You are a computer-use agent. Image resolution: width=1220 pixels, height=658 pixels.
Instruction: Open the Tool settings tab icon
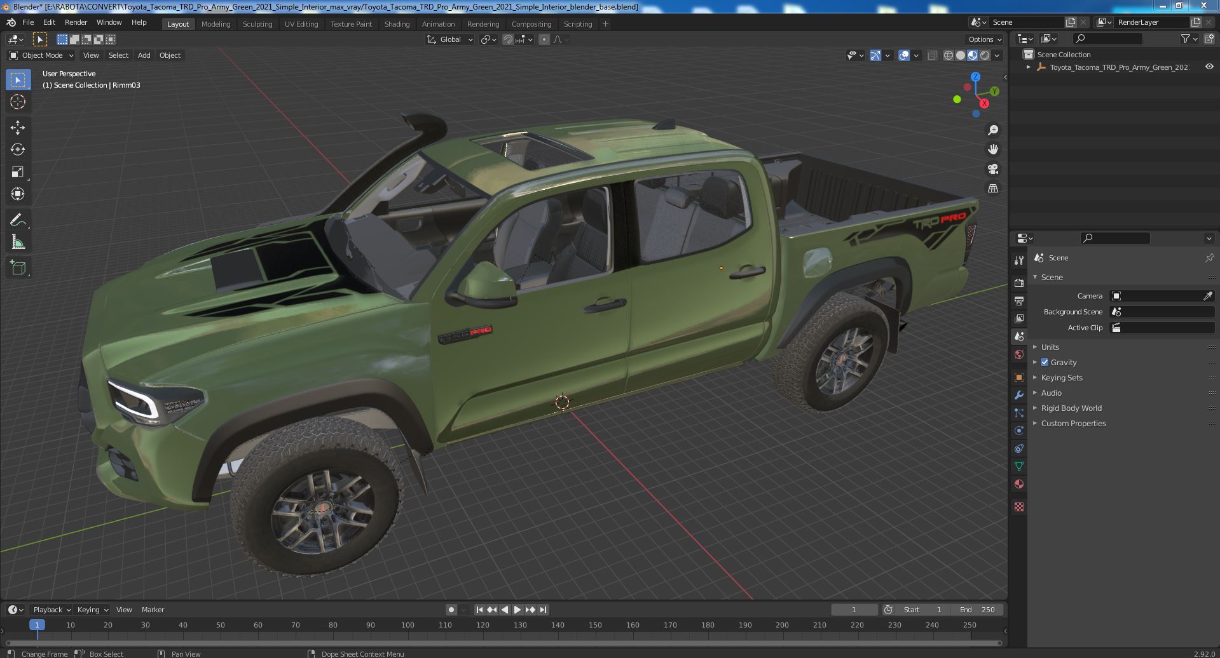1019,260
